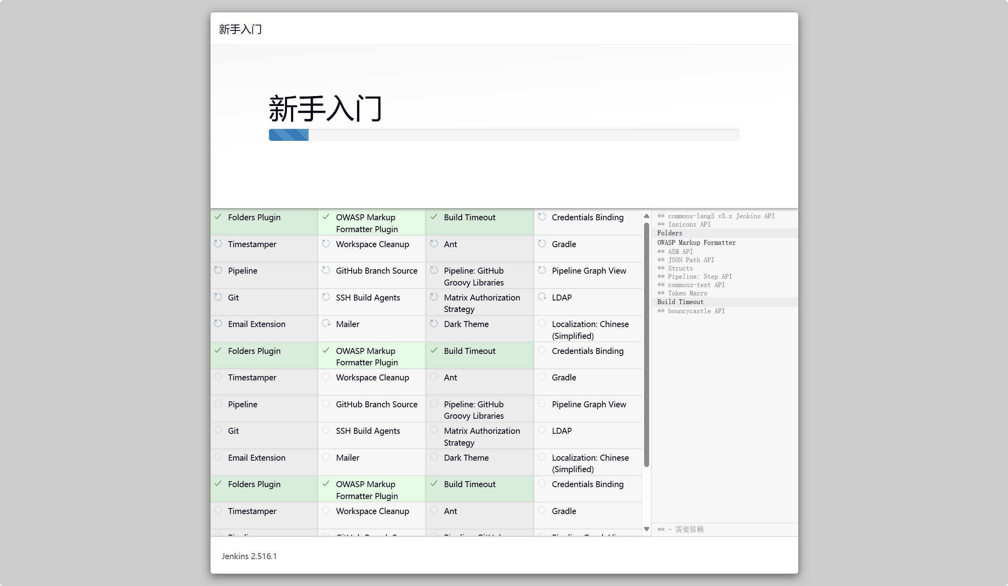
Task: Click the blue striped installation progress bar
Action: 288,135
